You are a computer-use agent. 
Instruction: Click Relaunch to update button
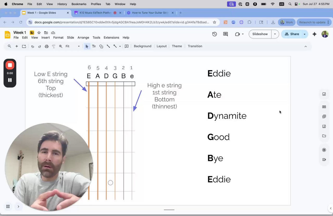(314, 22)
